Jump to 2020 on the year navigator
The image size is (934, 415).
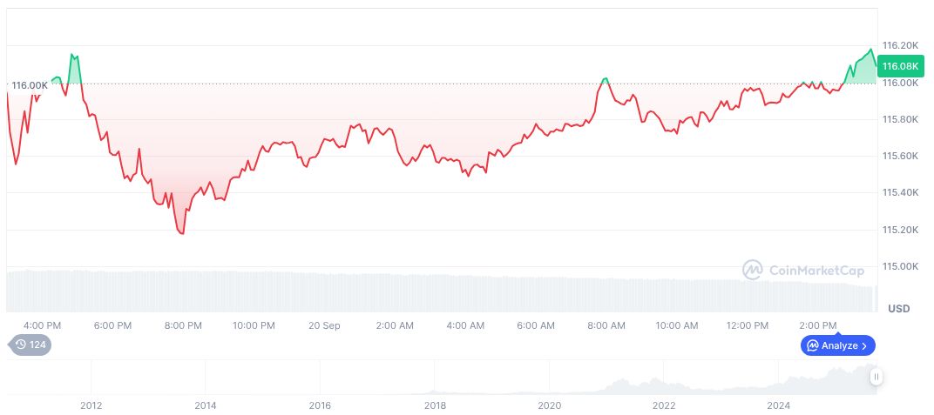click(x=549, y=405)
